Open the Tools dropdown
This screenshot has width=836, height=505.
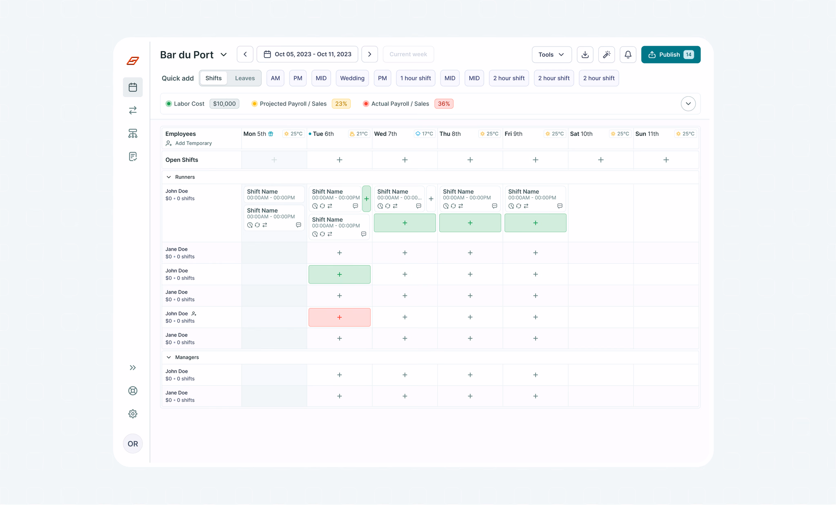click(x=551, y=55)
